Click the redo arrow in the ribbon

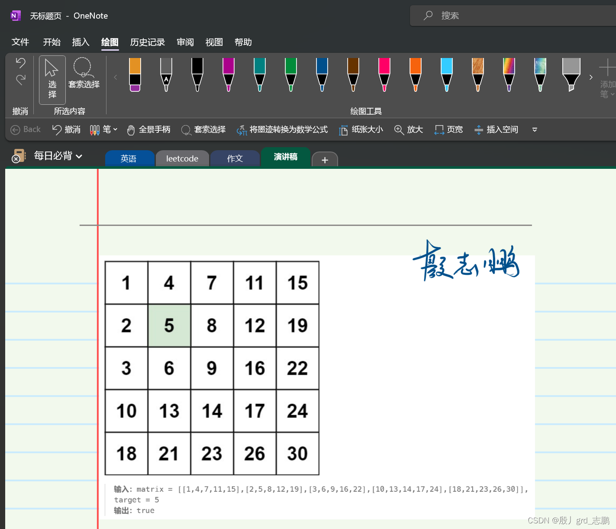(20, 80)
